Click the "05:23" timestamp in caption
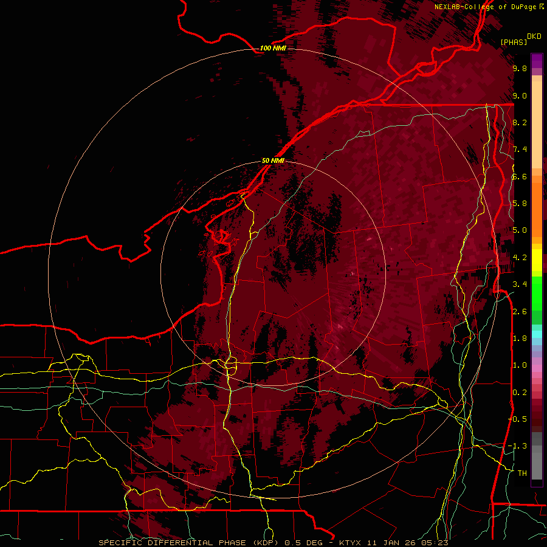The width and height of the screenshot is (547, 547). [435, 543]
